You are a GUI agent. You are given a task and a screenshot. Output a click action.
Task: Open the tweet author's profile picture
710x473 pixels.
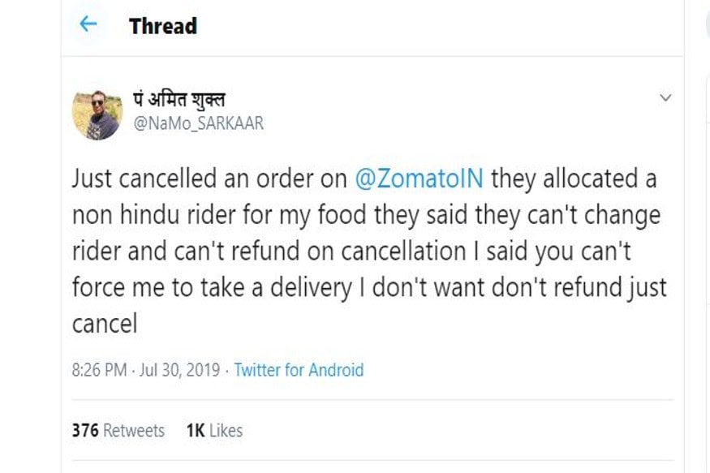97,114
